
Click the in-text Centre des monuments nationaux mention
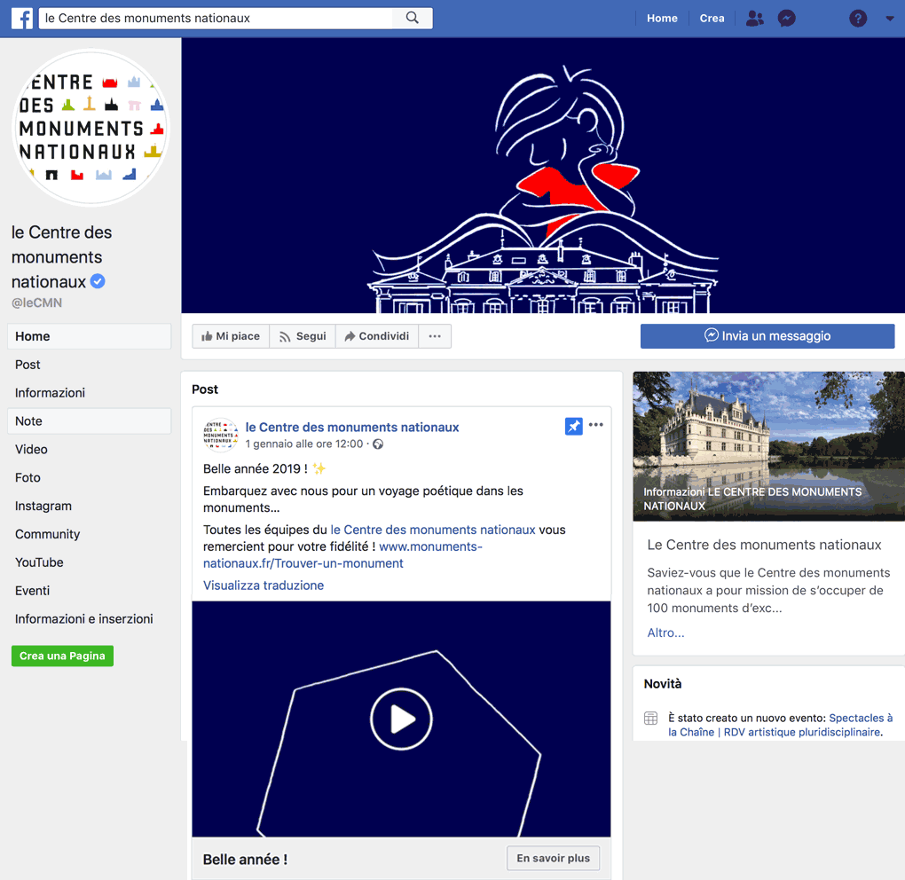click(x=433, y=530)
